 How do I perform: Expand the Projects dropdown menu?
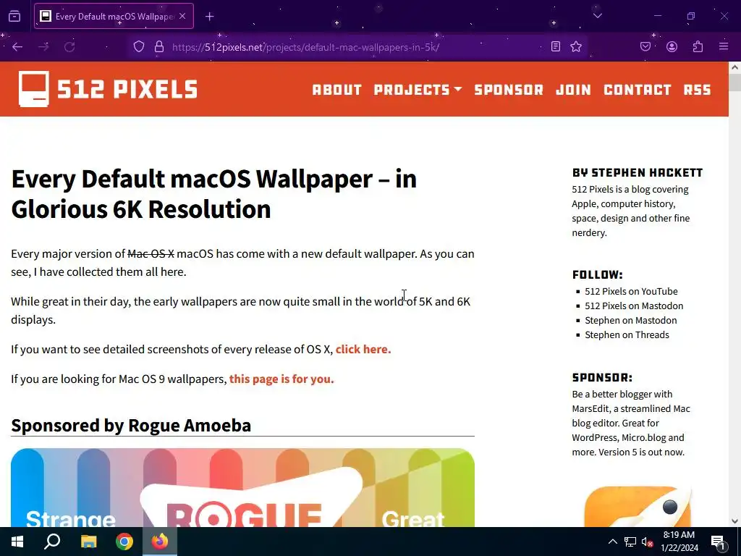(418, 89)
